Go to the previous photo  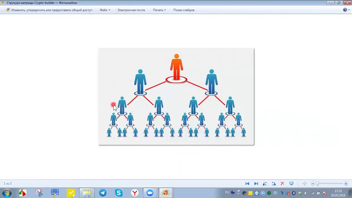click(x=247, y=183)
